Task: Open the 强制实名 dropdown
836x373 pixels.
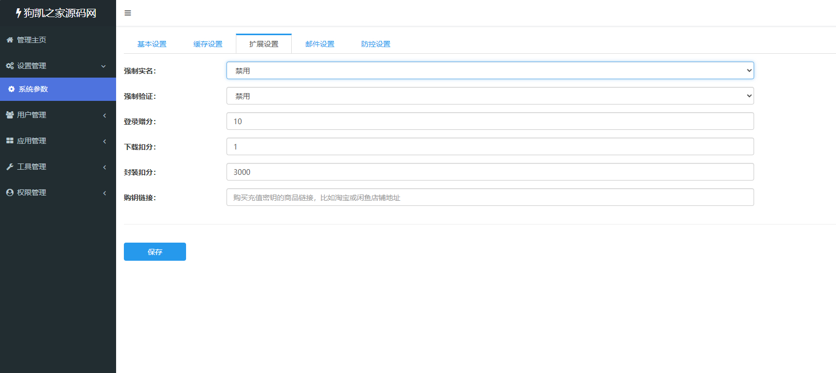Action: click(490, 70)
